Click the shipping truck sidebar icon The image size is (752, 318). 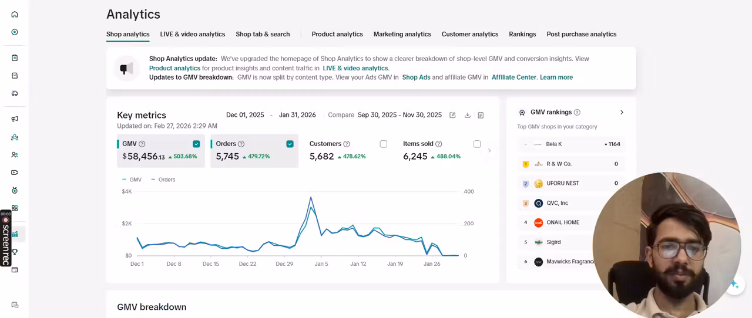(x=15, y=93)
